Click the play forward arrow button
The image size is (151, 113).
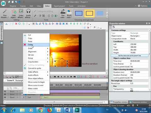68,77
